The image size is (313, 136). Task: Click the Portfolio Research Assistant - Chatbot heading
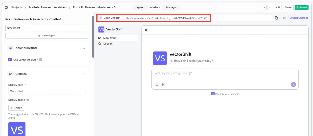click(33, 19)
